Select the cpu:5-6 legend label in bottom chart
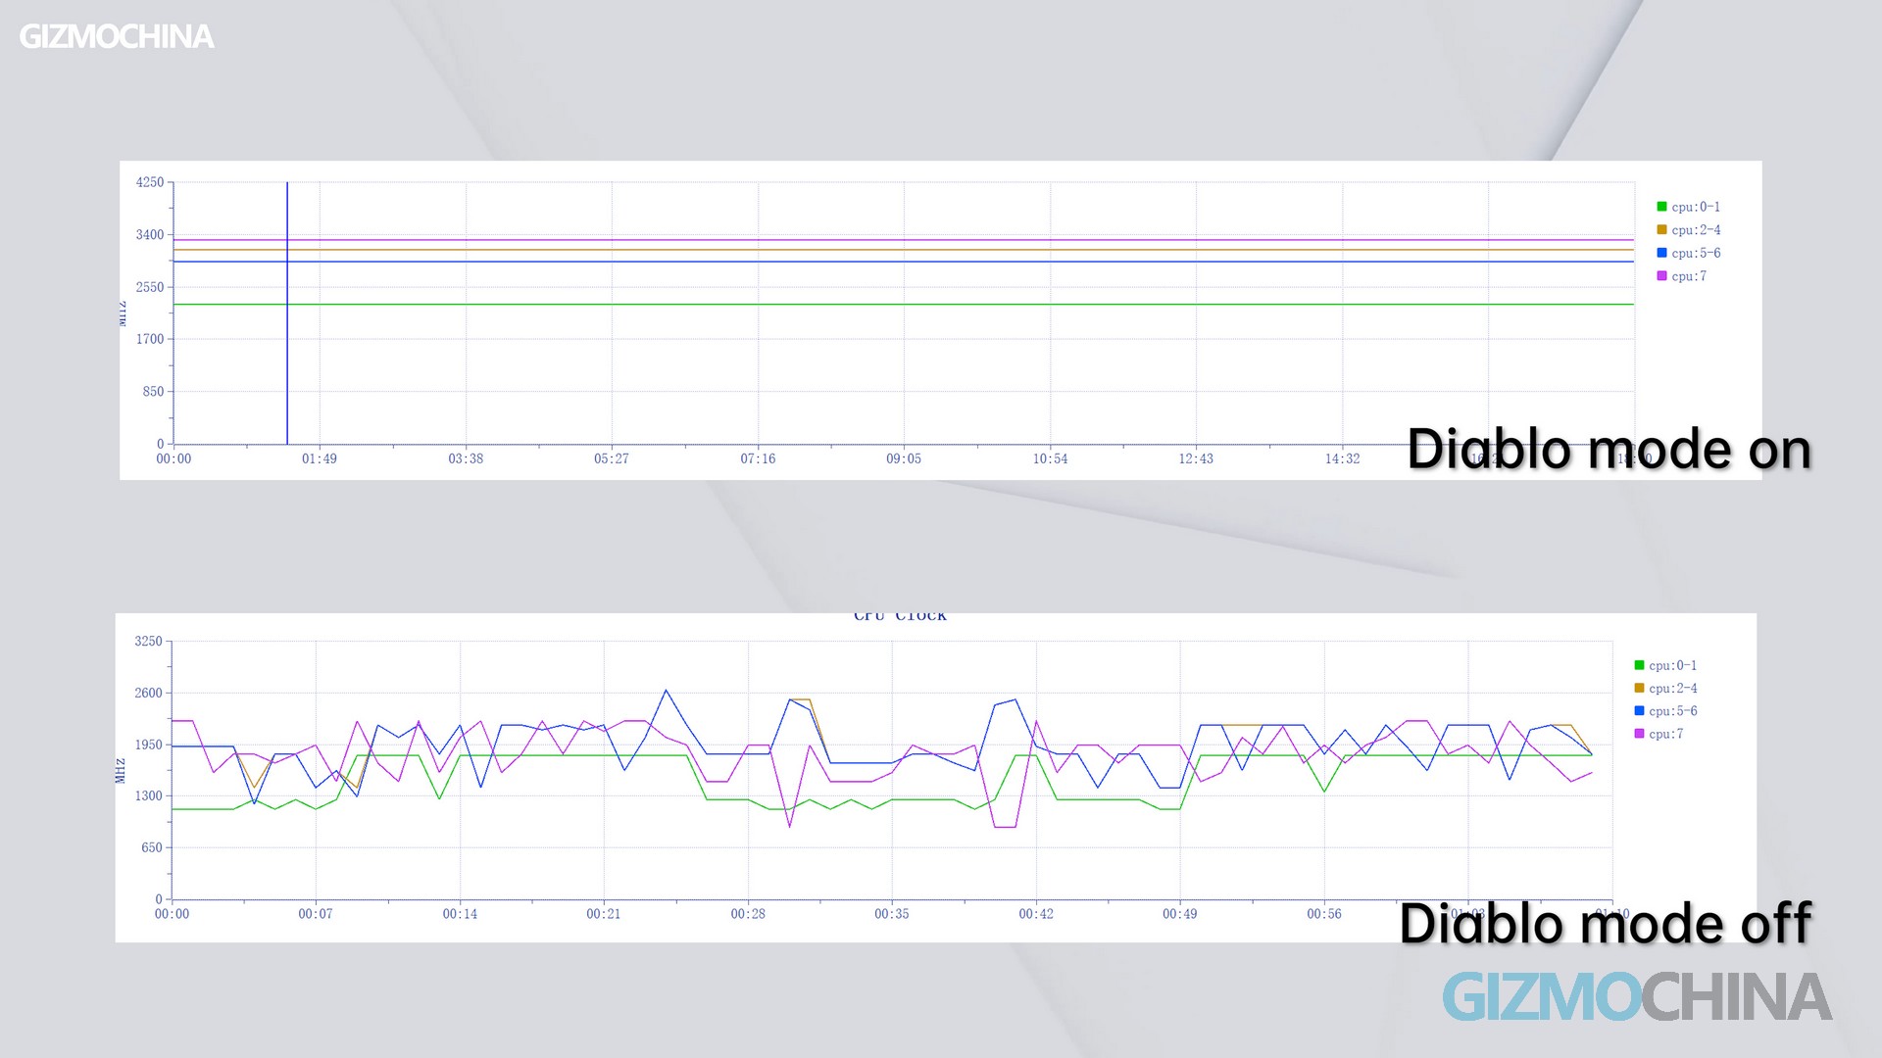Image resolution: width=1882 pixels, height=1058 pixels. point(1673,711)
